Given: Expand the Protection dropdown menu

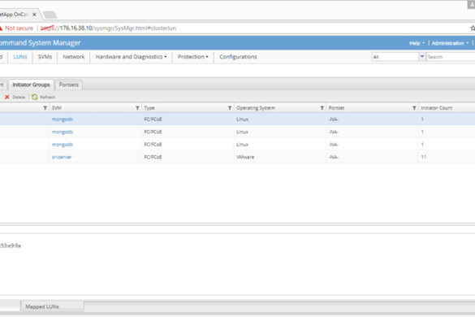Looking at the screenshot, I should pos(192,57).
